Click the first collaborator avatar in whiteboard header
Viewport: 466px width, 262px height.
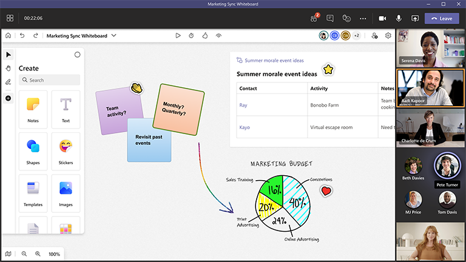tap(323, 36)
